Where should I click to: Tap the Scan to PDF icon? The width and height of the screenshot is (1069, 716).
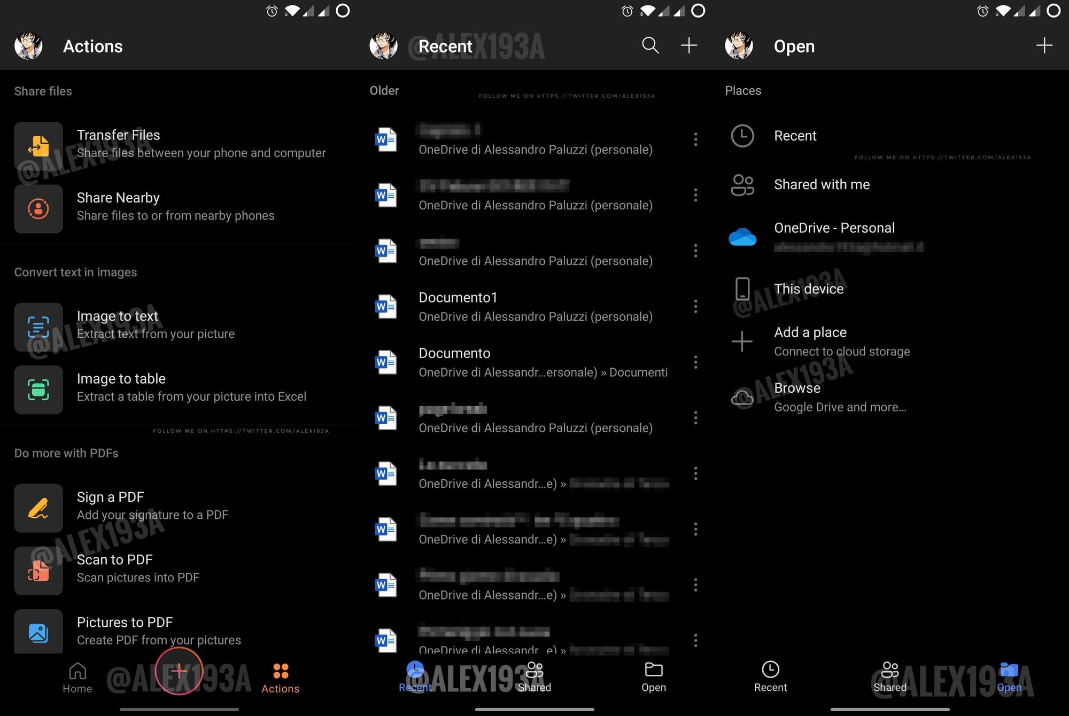click(38, 571)
